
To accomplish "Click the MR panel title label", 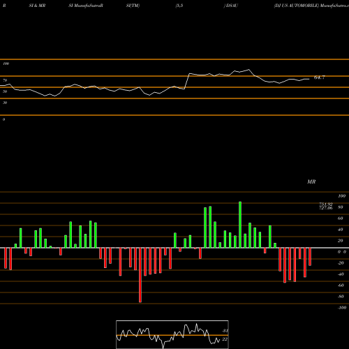I will pos(311,181).
